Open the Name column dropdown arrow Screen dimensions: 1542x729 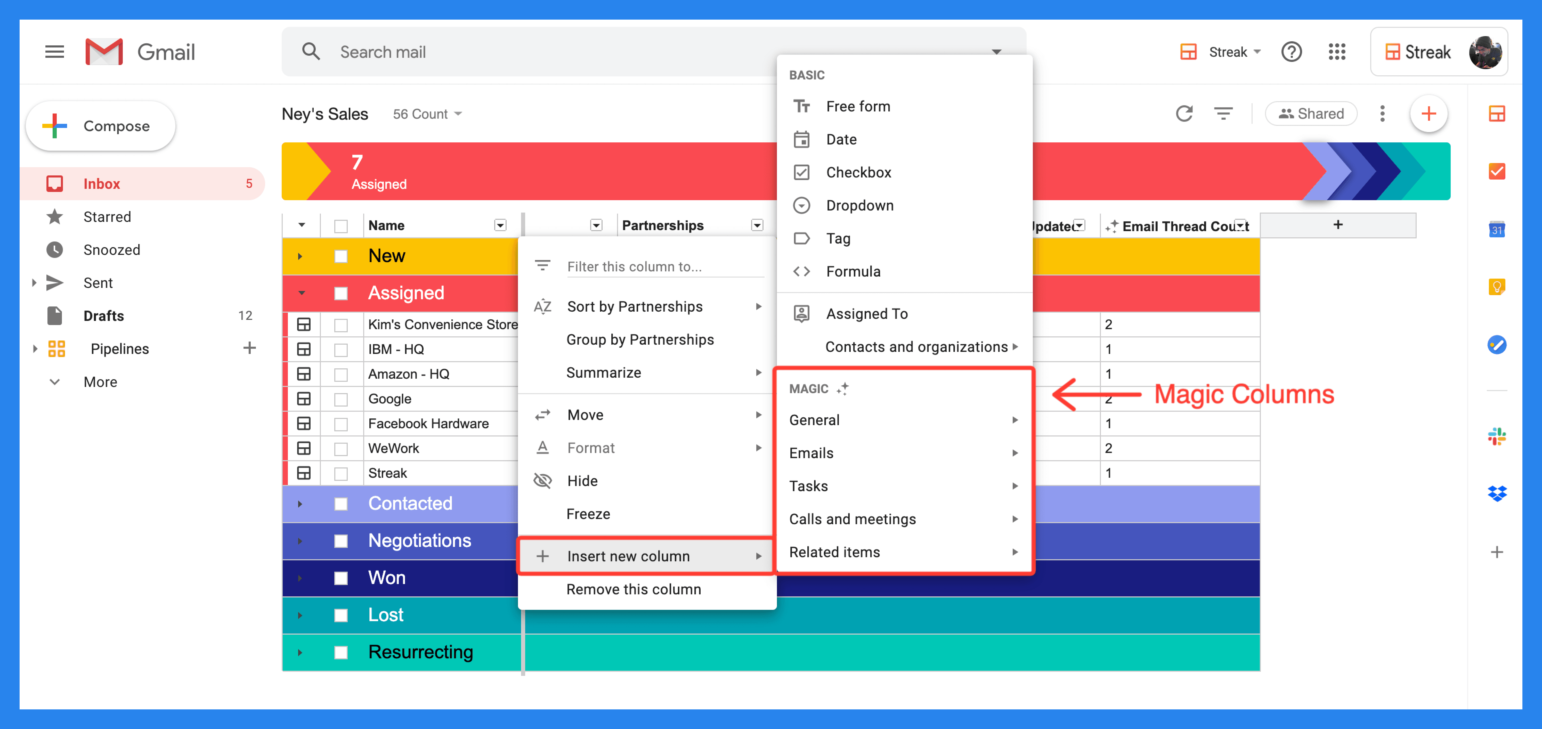click(x=500, y=225)
